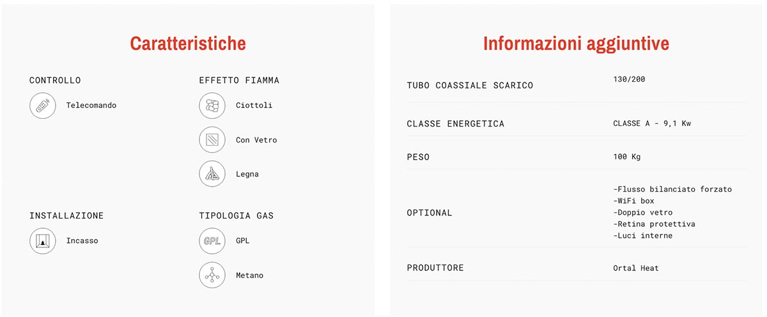Select the Metano label text
Screen dimensions: 767x317
(249, 275)
